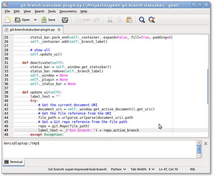
Task: Open the Documents menu
Action: pos(68,11)
